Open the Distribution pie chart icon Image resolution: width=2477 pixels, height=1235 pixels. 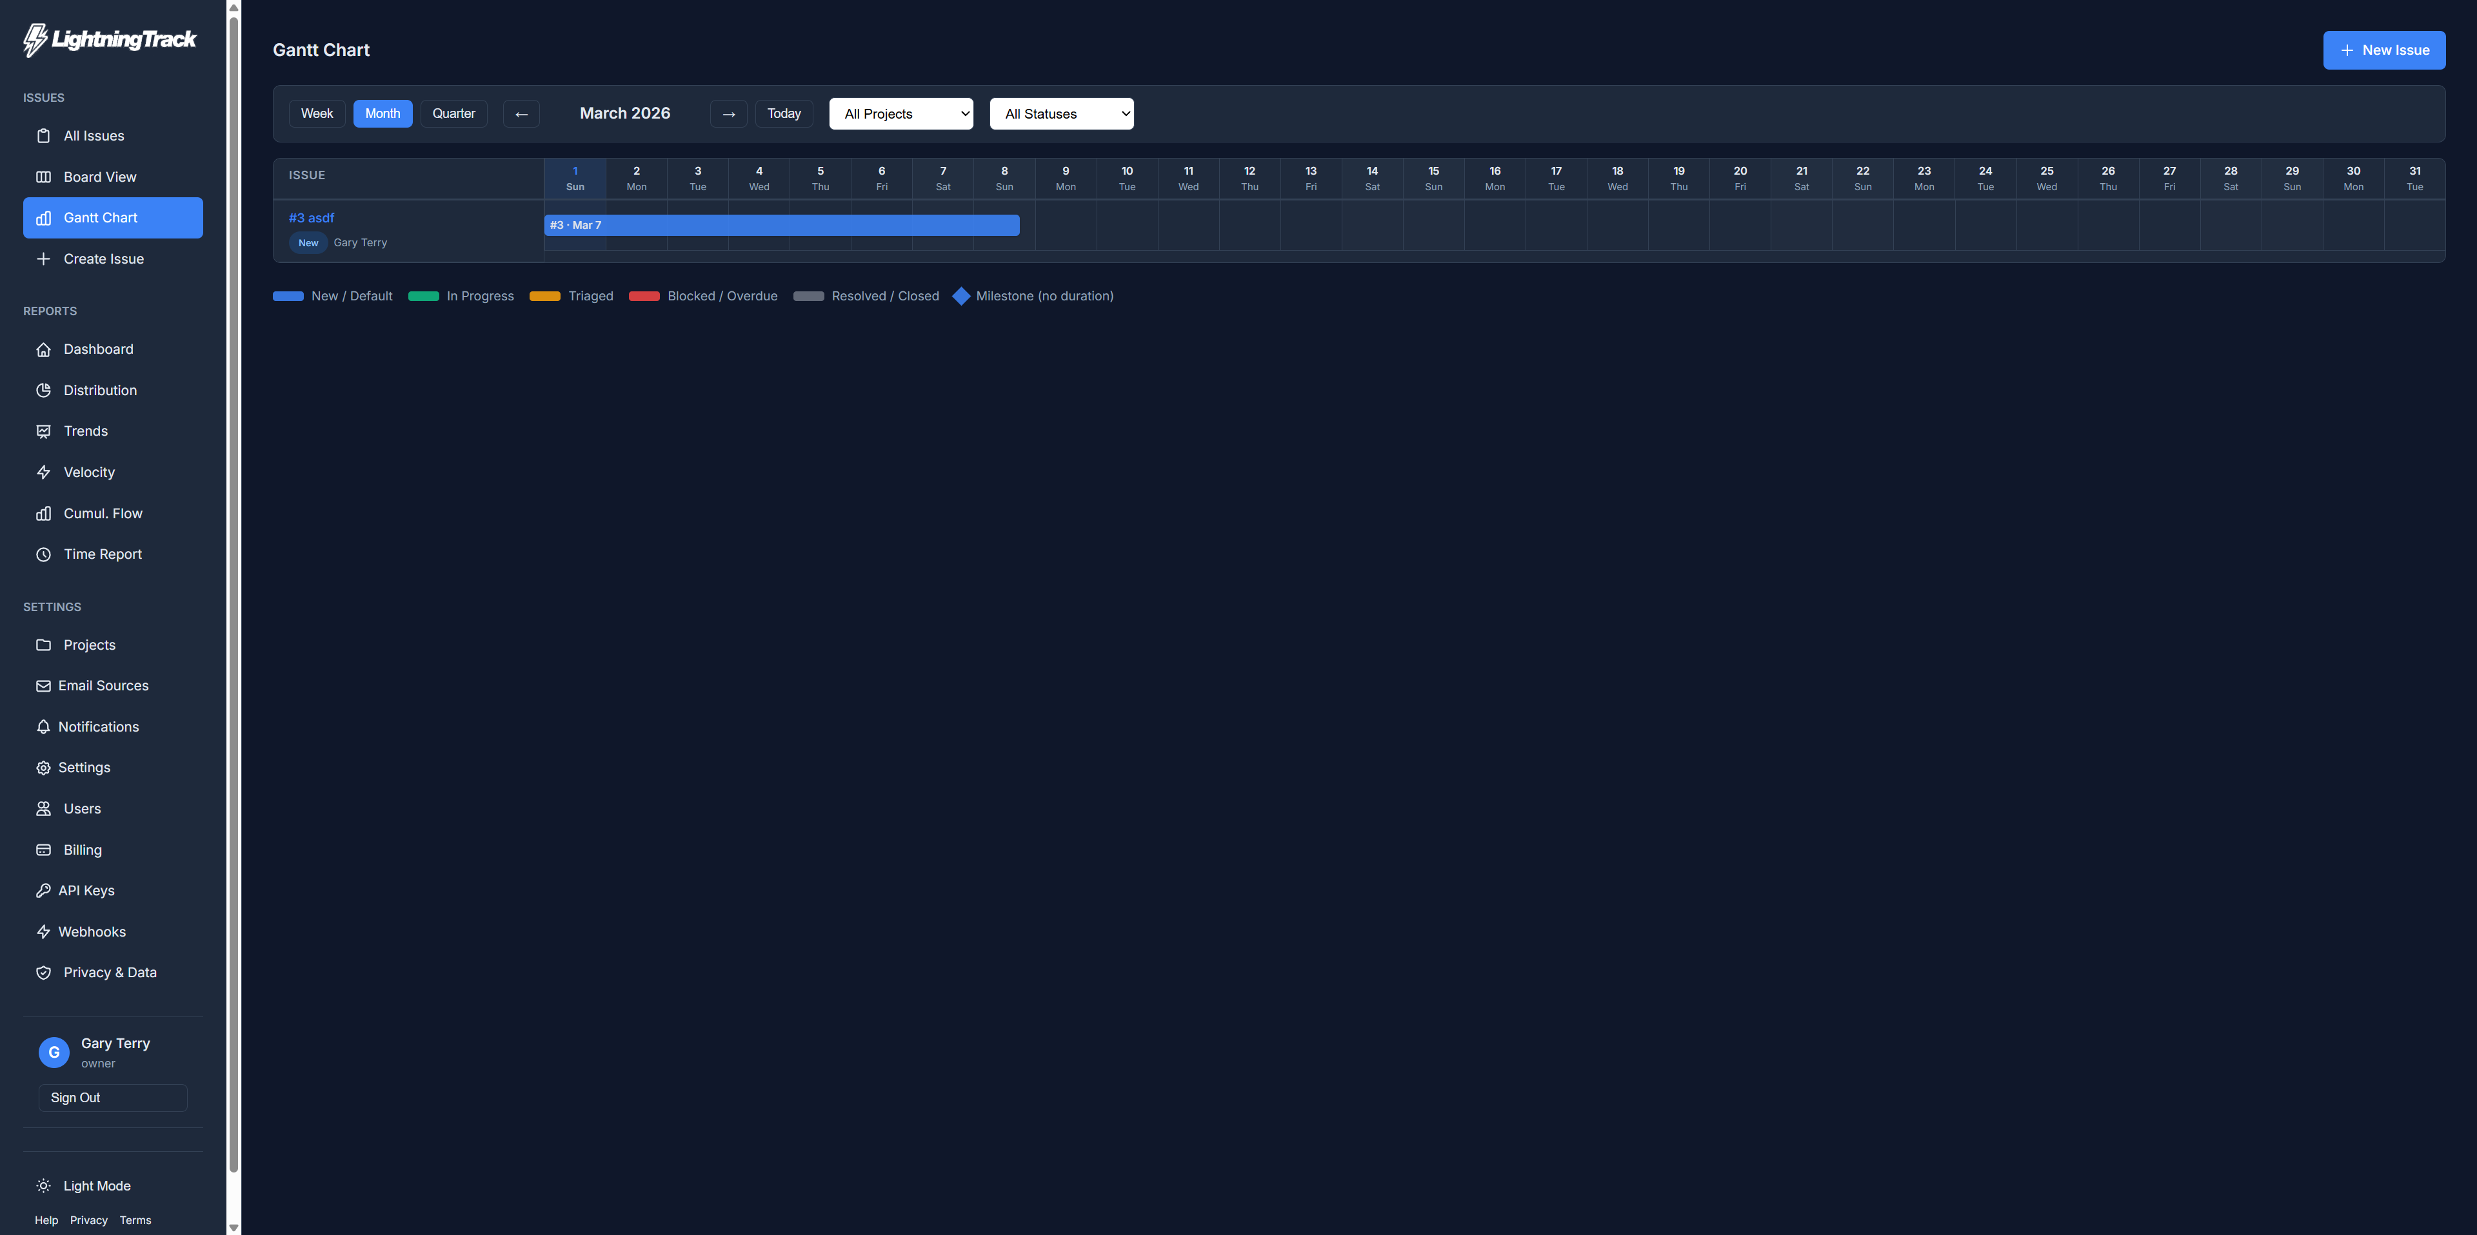coord(45,390)
